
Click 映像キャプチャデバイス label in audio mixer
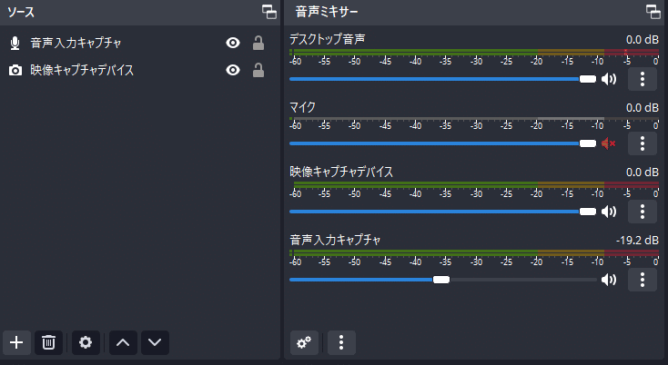point(341,173)
